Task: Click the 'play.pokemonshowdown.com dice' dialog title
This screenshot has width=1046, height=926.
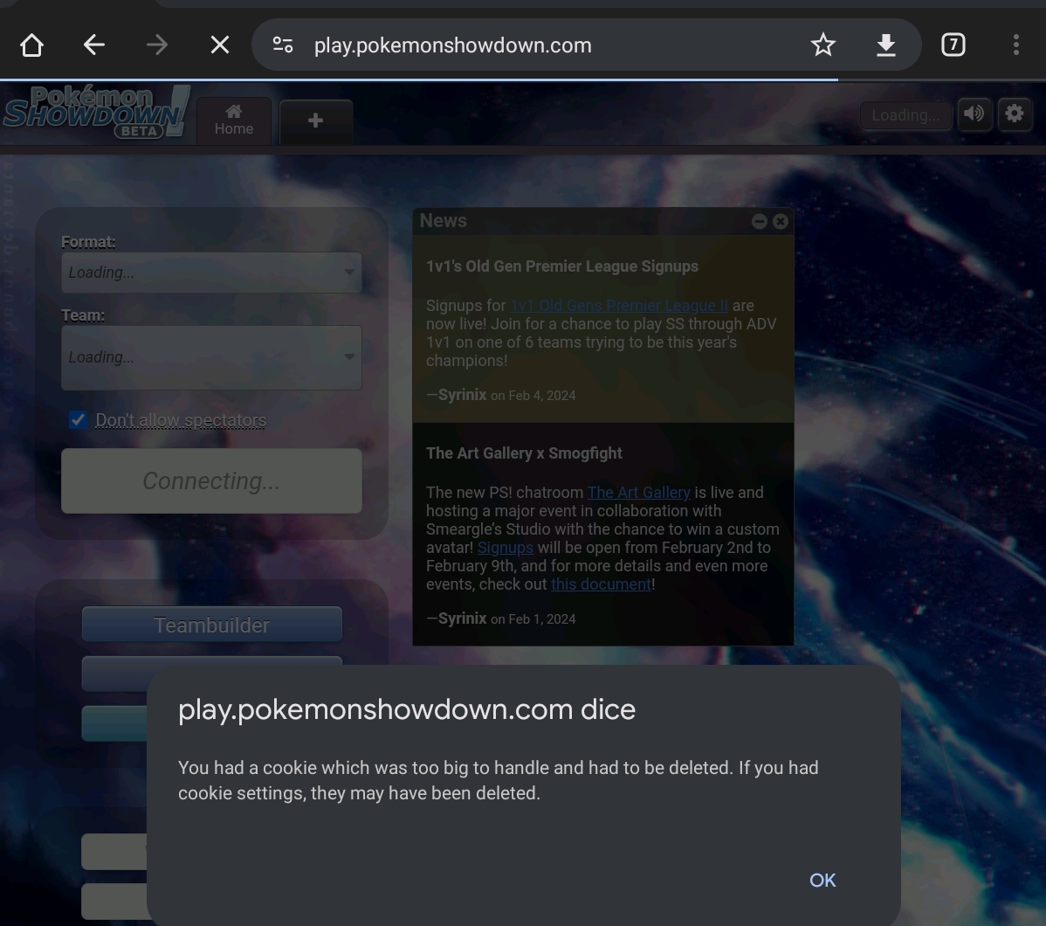Action: pos(406,709)
